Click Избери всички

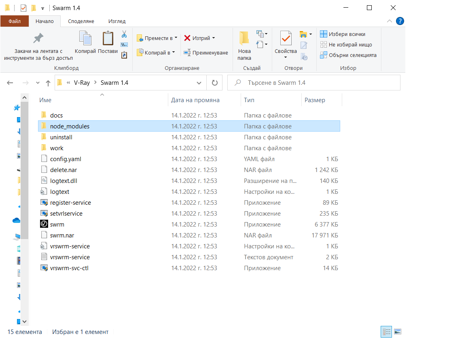[x=343, y=34]
